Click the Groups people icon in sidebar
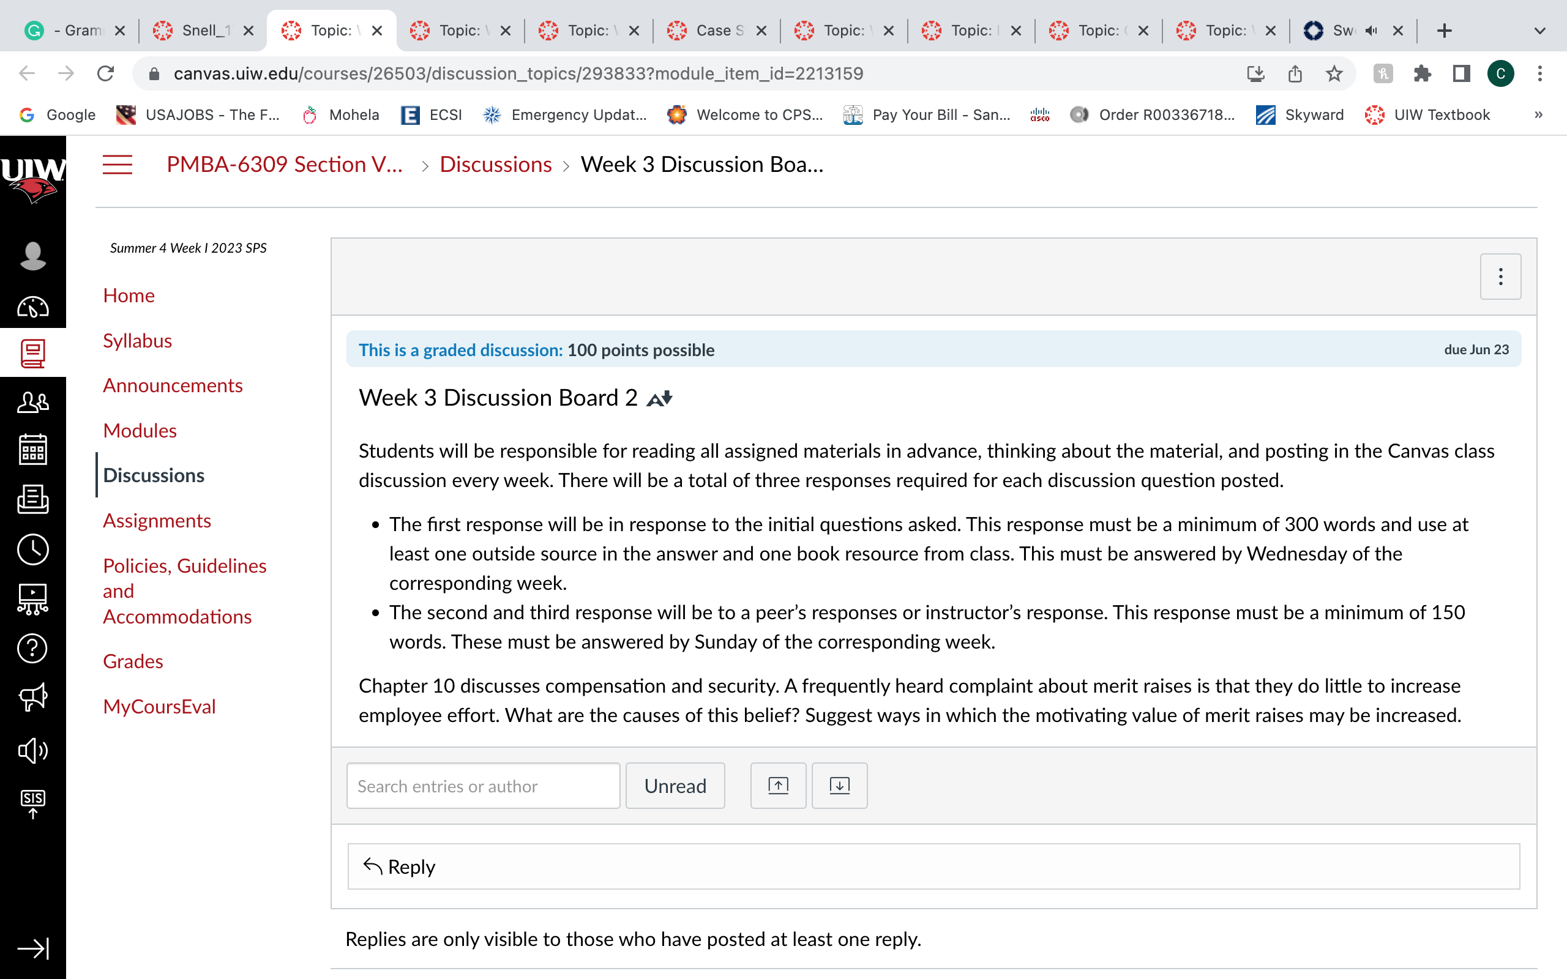Image resolution: width=1567 pixels, height=979 pixels. pyautogui.click(x=32, y=401)
